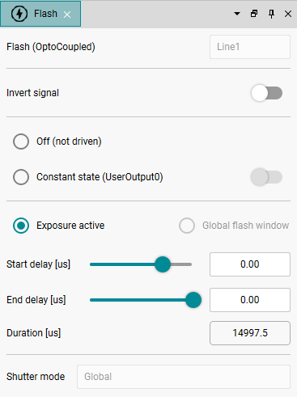297x397 pixels.
Task: Open the Flash OptoCoupled Line1 combo box
Action: (x=250, y=47)
